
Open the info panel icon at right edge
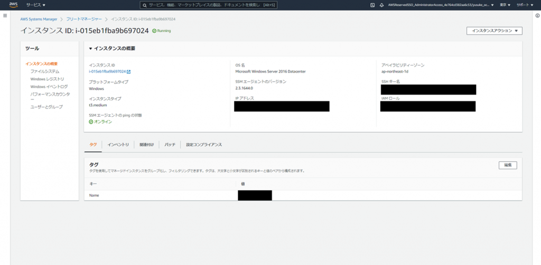pos(537,16)
